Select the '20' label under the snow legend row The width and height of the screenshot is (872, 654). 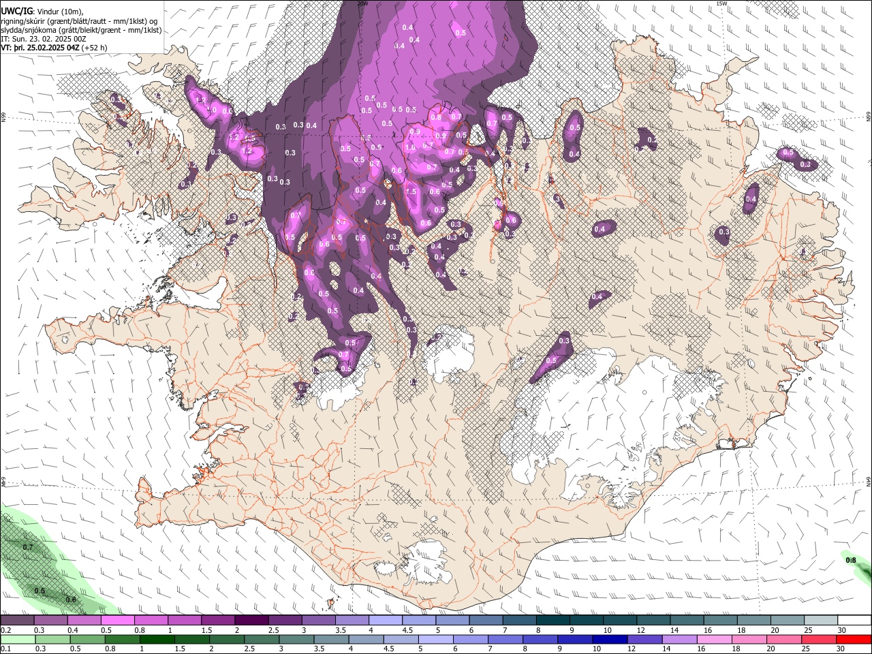775,630
